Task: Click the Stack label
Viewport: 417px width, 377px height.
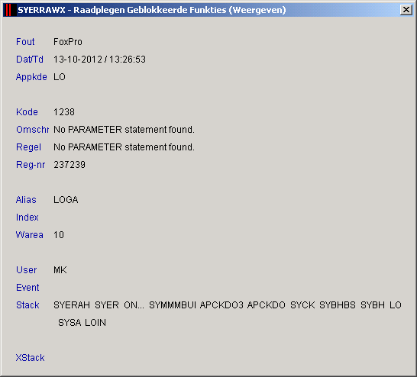Action: [x=27, y=304]
